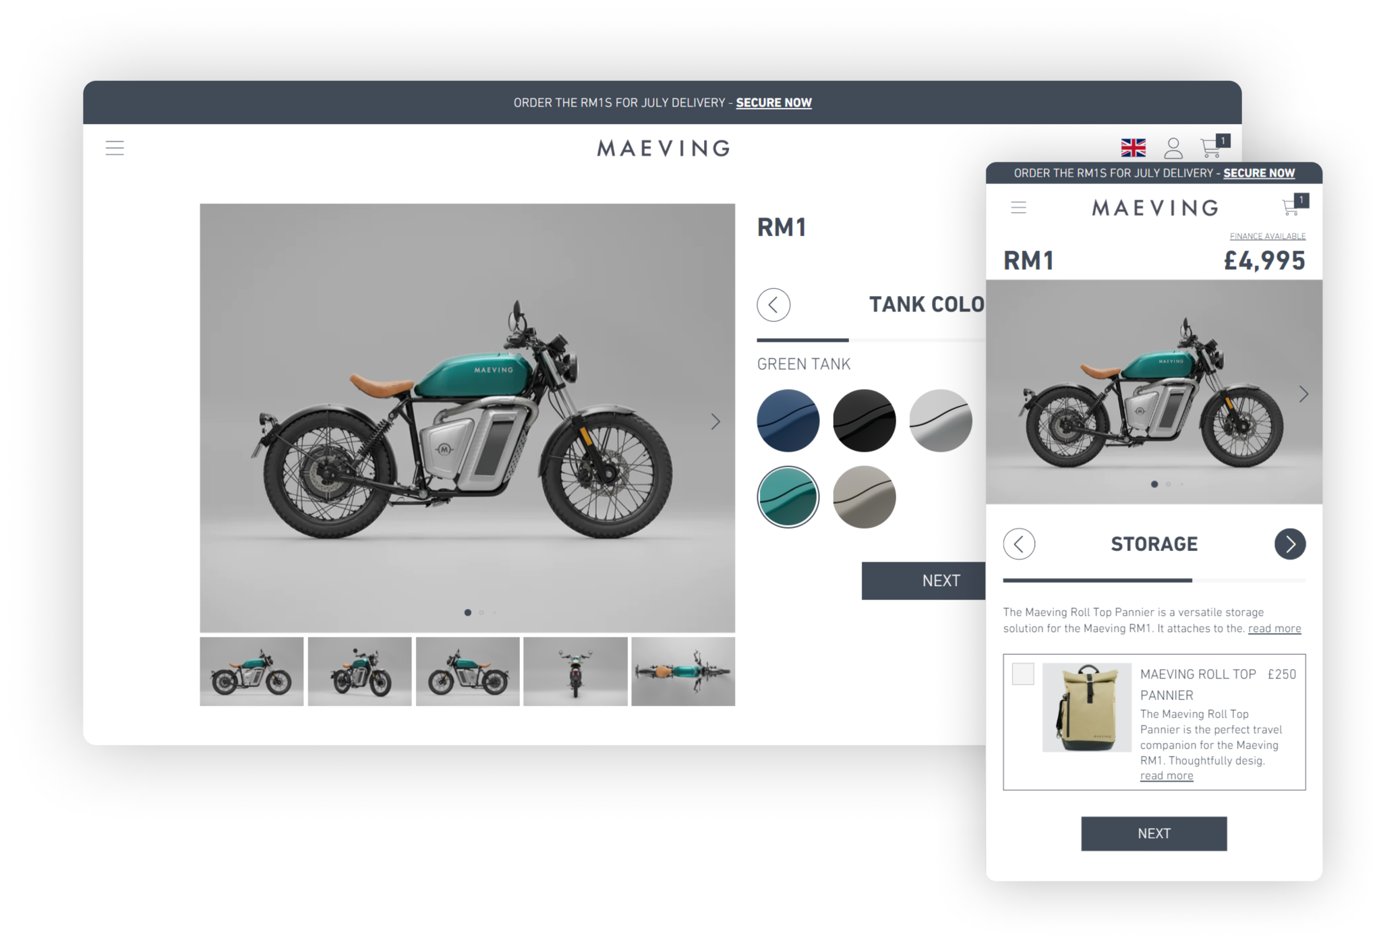The image size is (1381, 942).
Task: Expand read more in storage description
Action: (1274, 628)
